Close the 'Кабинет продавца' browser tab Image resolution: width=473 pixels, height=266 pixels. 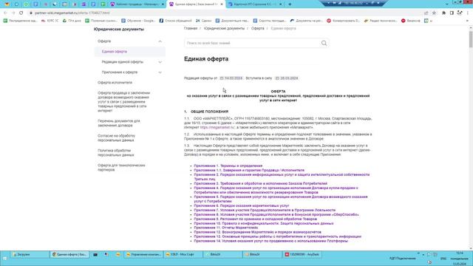(163, 4)
